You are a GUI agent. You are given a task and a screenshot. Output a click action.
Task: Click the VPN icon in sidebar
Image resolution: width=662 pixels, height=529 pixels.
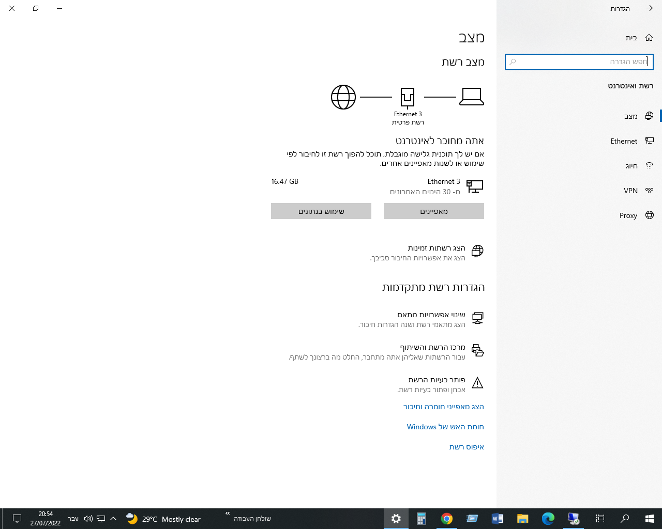649,191
